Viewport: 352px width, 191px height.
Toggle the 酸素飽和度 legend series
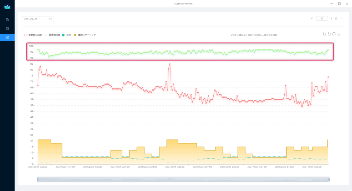click(52, 35)
